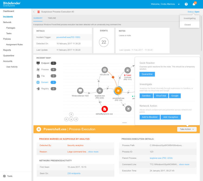This screenshot has height=181, width=203.
Task: Click the iexplorer.exe process node
Action: pos(100,90)
